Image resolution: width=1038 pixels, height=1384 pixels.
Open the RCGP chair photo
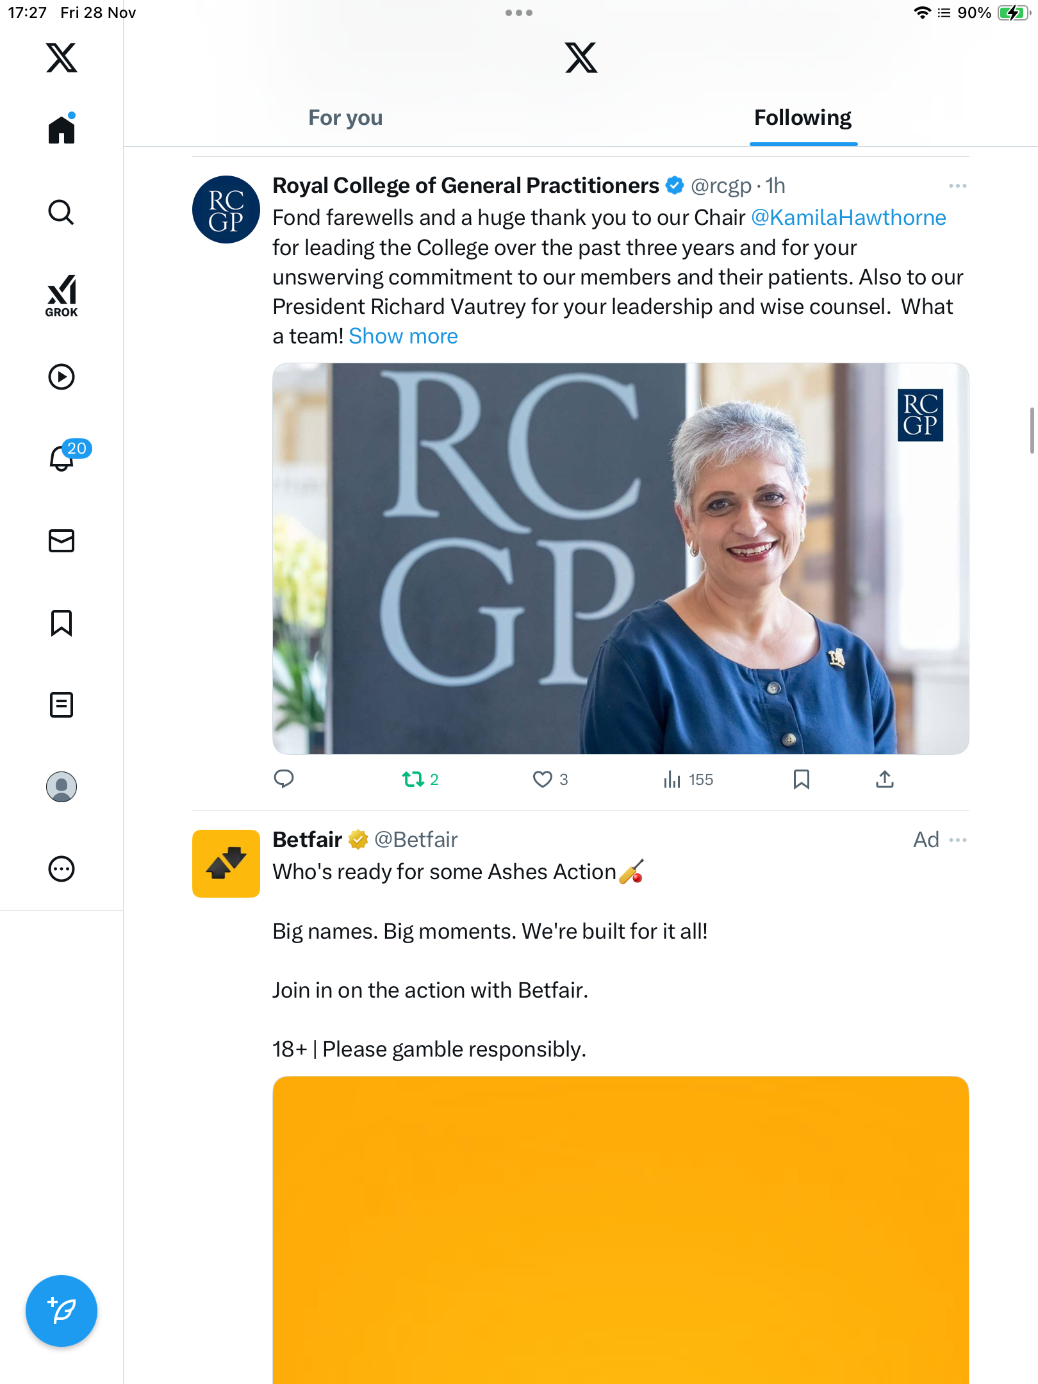[620, 559]
